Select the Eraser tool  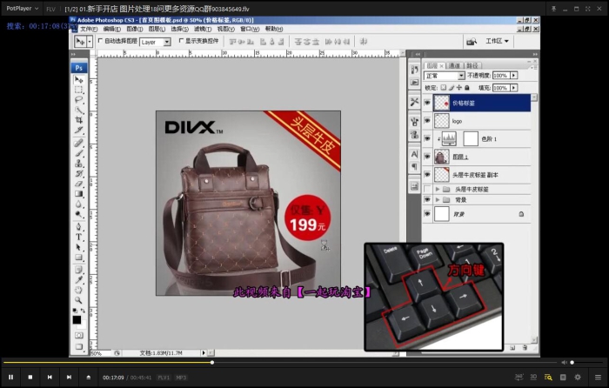(79, 184)
